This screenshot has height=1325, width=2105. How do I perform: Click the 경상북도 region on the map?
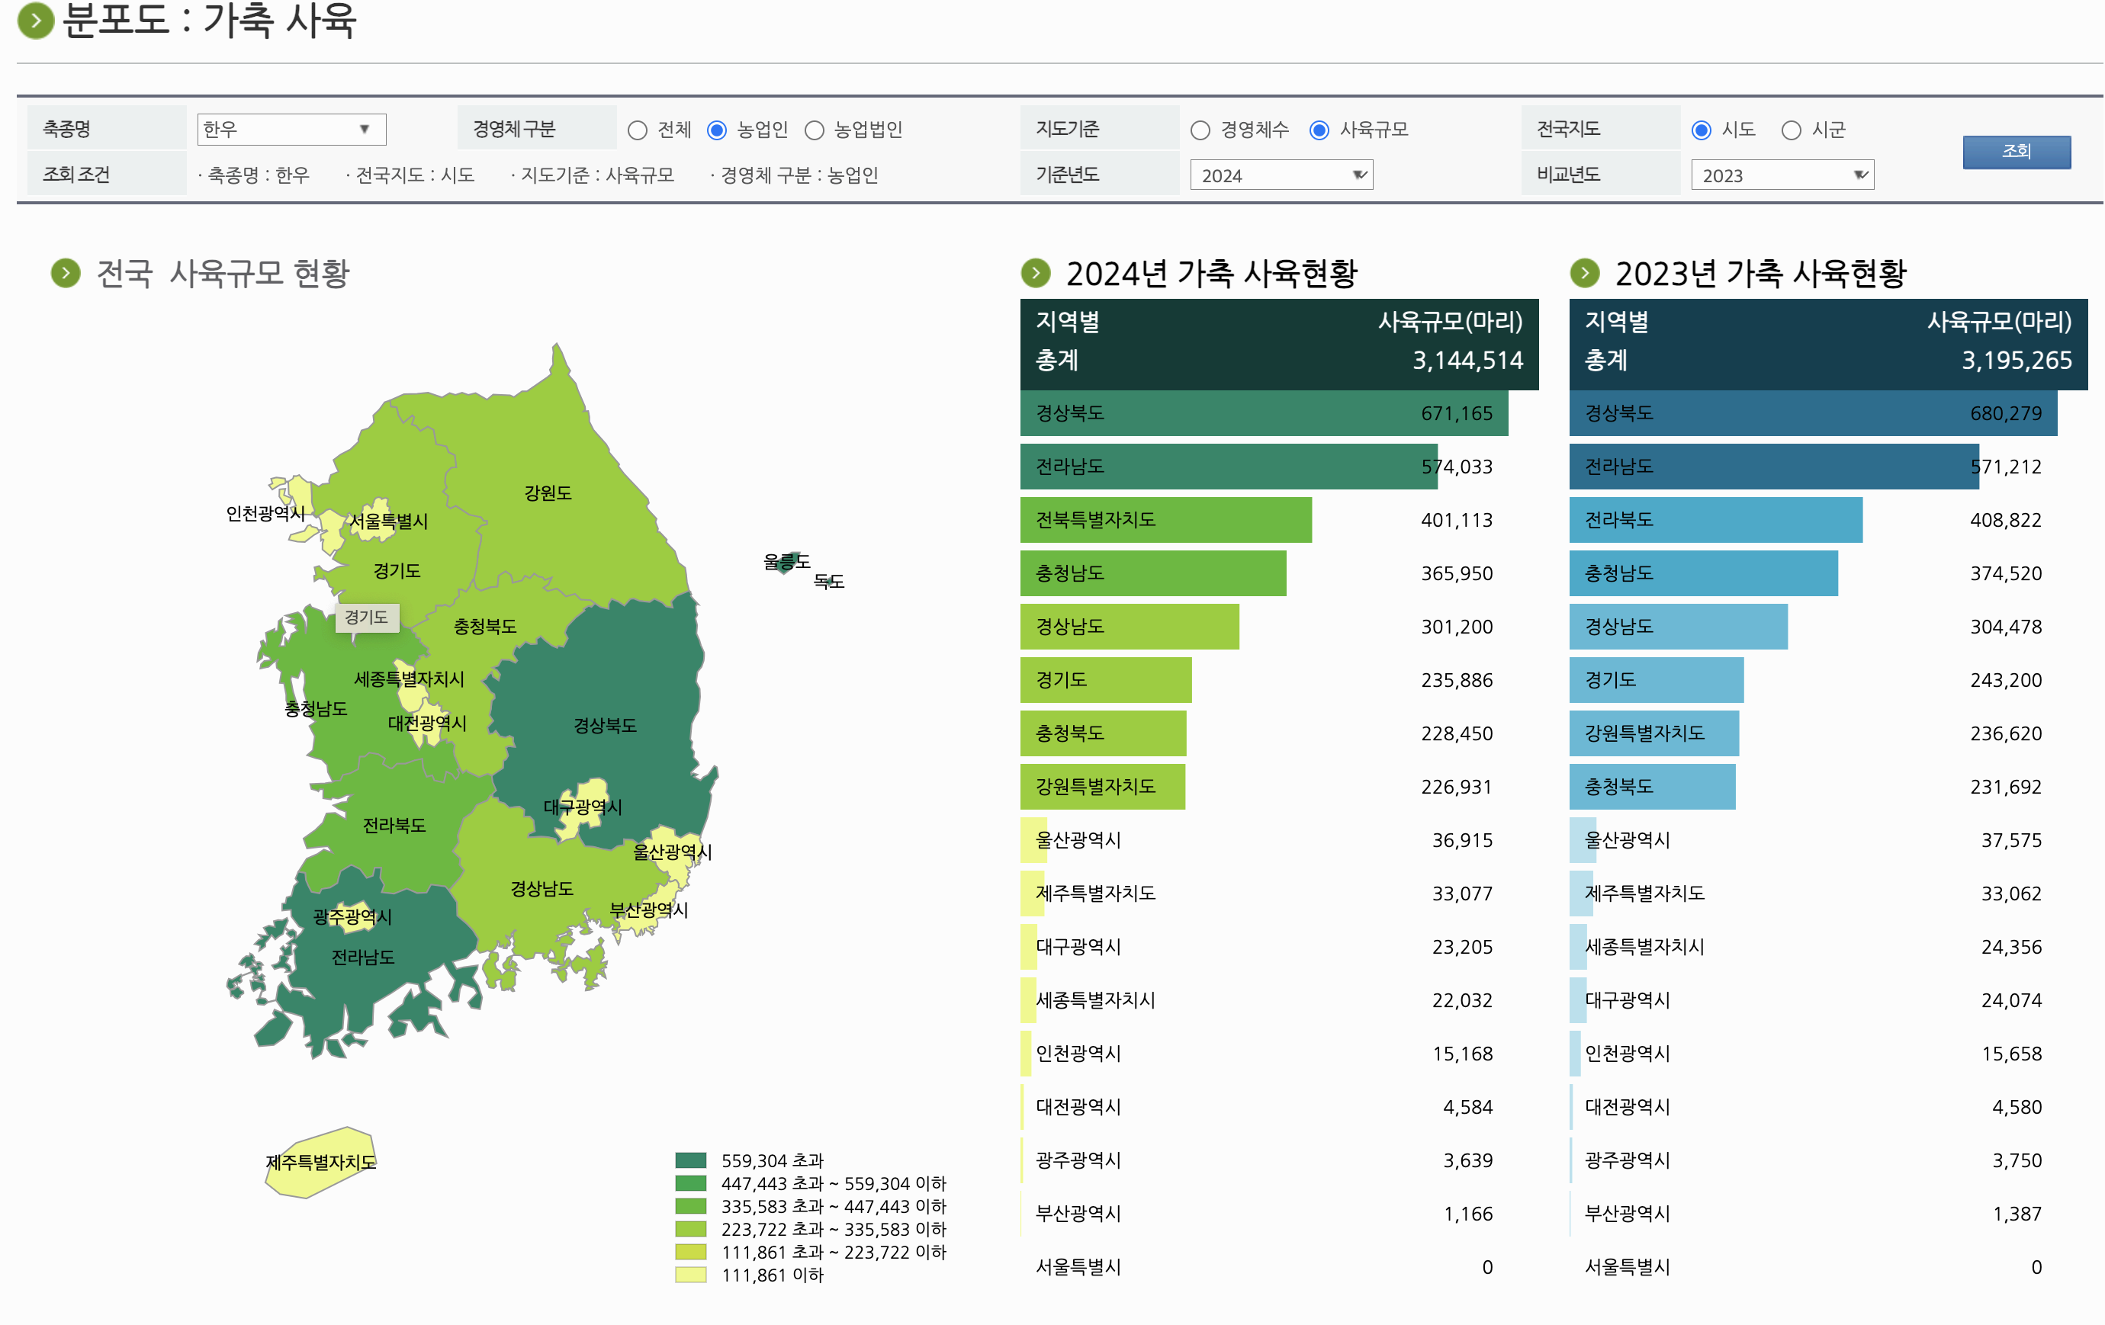click(606, 726)
